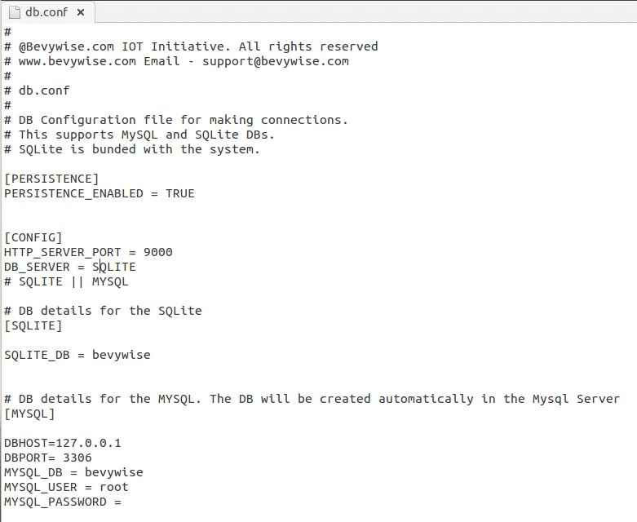
Task: Place cursor at the bevywise SQLITE_DB value
Action: click(121, 355)
